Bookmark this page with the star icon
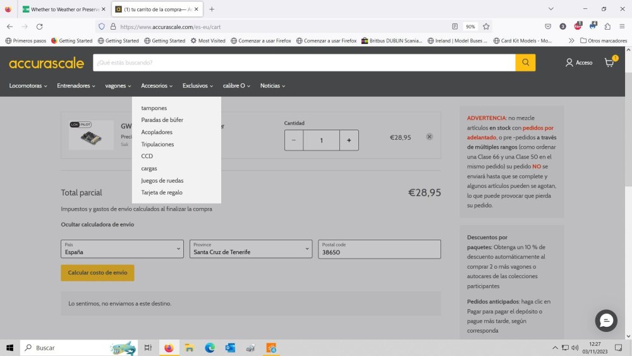 coord(486,27)
